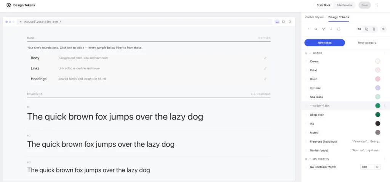Select the Cream token name
This screenshot has width=390, height=182.
point(314,61)
